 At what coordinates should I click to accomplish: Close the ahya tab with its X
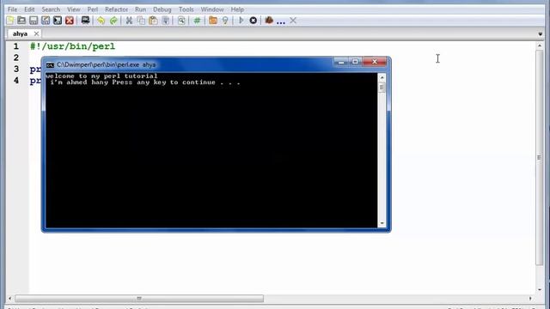click(36, 33)
